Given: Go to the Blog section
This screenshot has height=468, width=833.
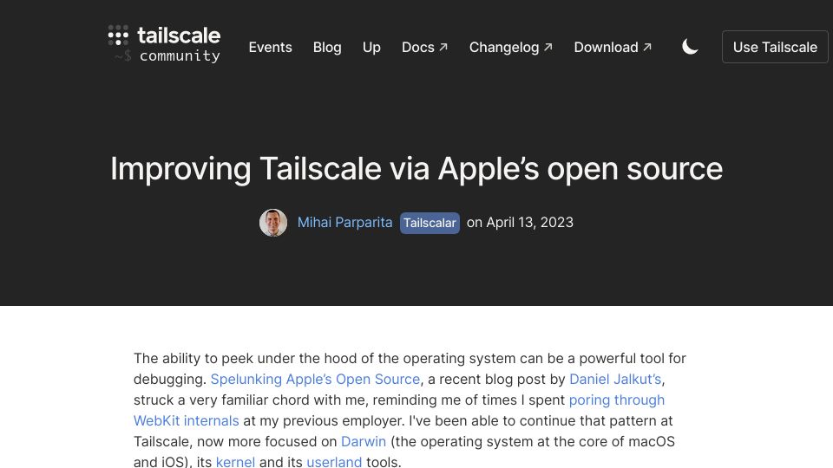Looking at the screenshot, I should click(327, 47).
